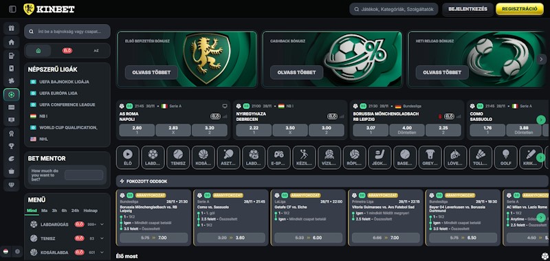Image resolution: width=550 pixels, height=261 pixels.
Task: Go to the home icon in left rail
Action: click(x=12, y=42)
